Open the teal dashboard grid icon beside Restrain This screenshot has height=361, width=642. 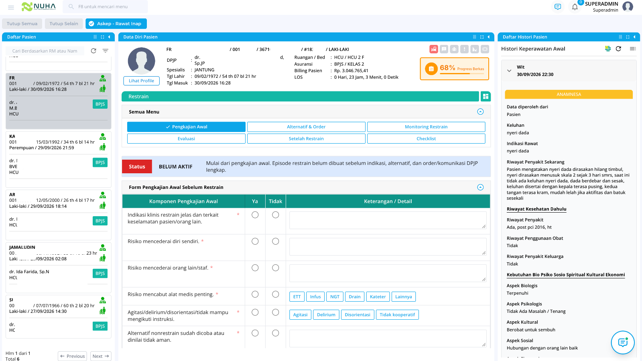tap(486, 96)
